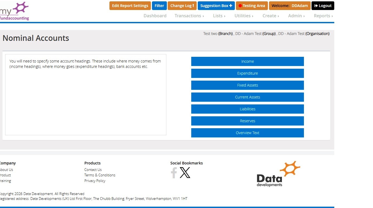Click the Nominal Accounts page heading

point(36,38)
